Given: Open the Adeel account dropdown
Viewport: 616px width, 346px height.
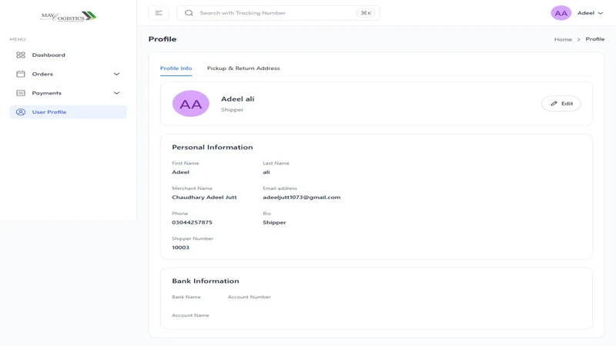Looking at the screenshot, I should click(590, 13).
